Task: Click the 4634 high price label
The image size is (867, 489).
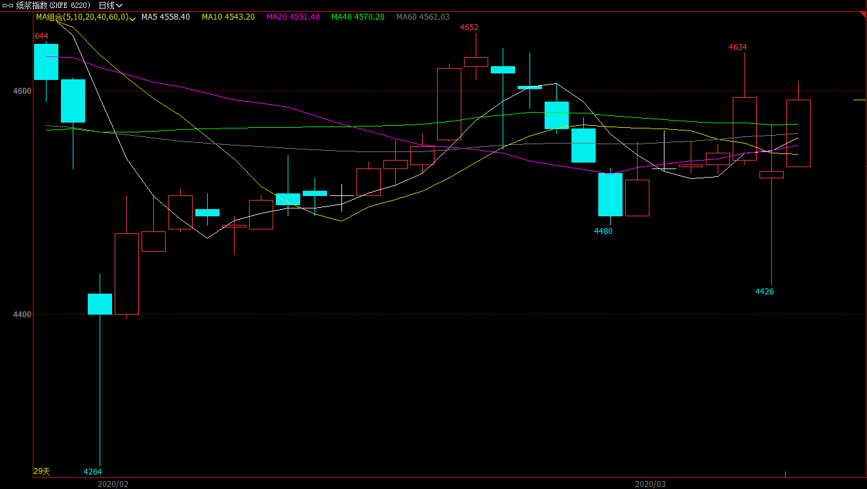Action: [738, 47]
